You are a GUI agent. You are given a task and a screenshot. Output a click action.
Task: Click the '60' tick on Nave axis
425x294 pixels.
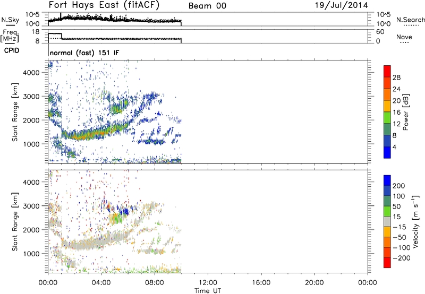(380, 32)
